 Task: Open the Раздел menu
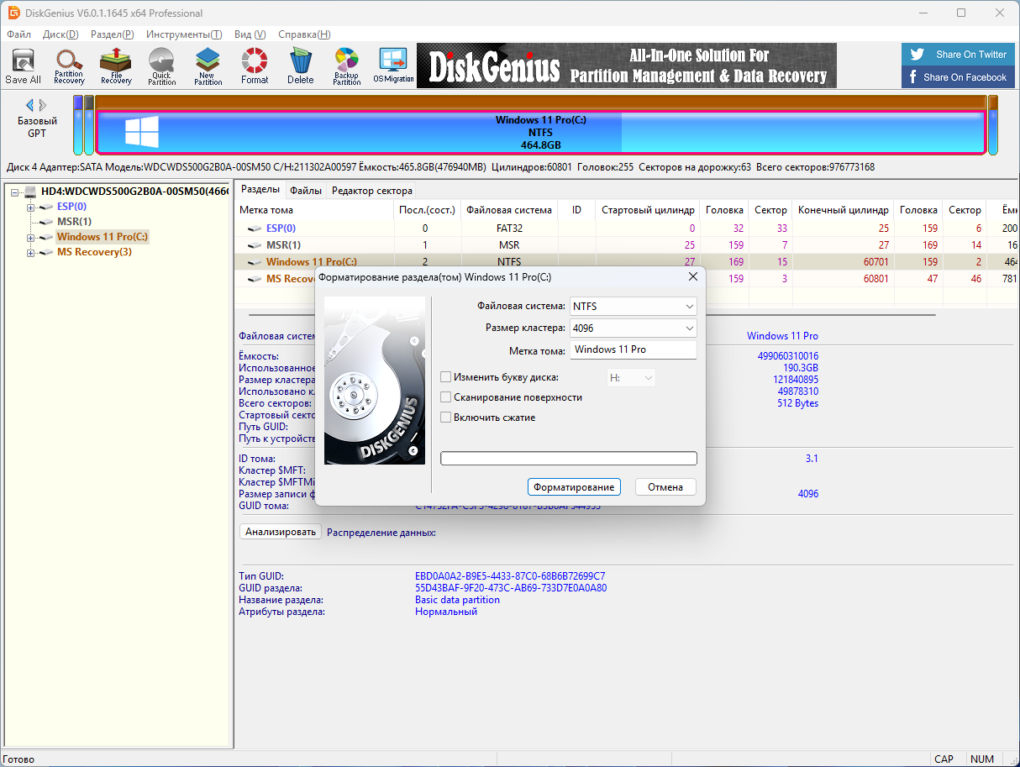tap(112, 34)
